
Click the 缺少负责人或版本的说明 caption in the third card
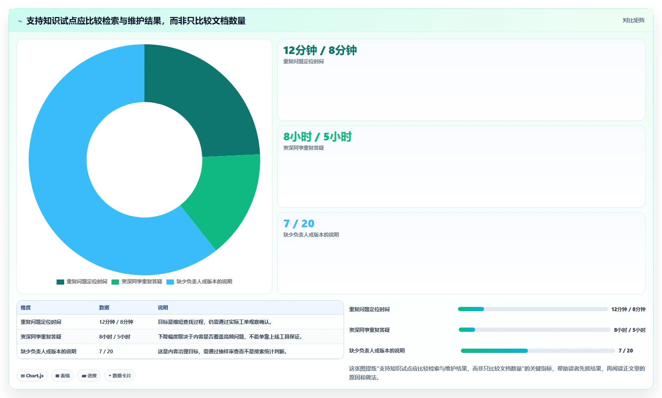tap(311, 235)
